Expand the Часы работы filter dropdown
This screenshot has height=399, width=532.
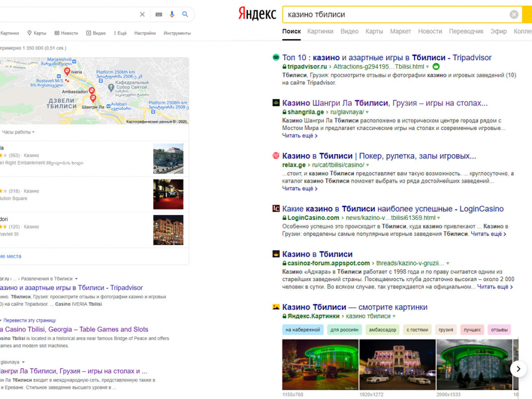(x=19, y=132)
